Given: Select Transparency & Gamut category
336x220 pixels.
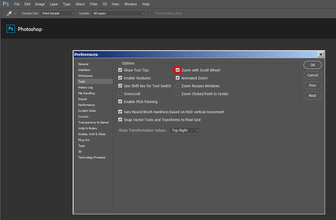Looking at the screenshot, I should coord(95,122).
